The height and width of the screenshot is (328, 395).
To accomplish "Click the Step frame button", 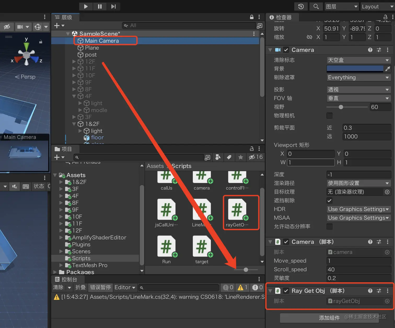I will point(113,7).
